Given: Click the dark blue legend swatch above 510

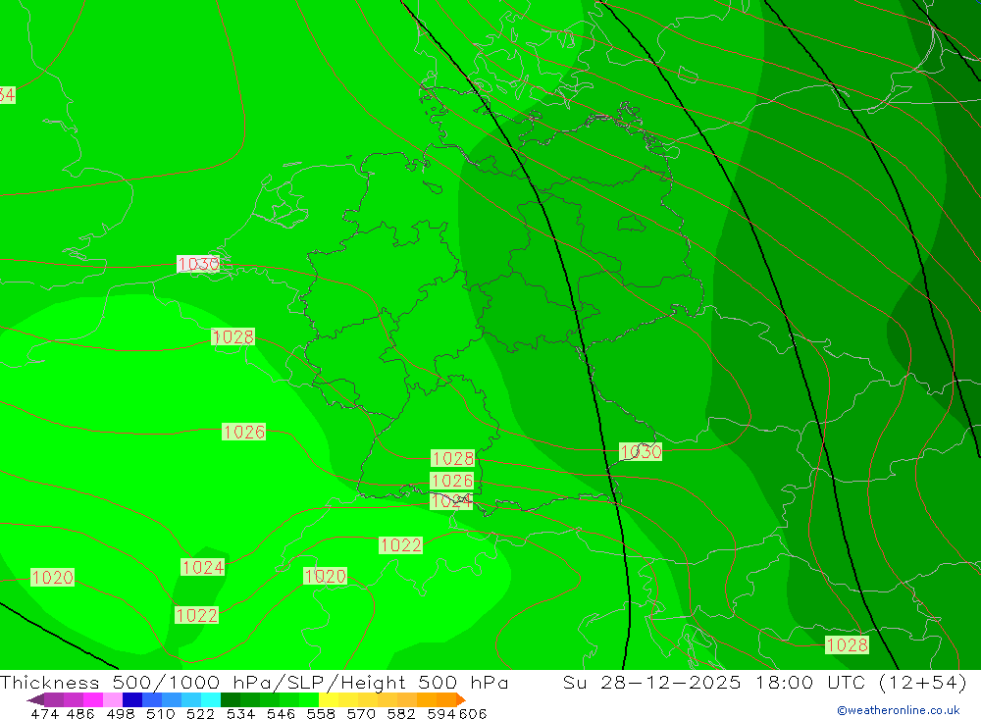Looking at the screenshot, I should coord(132,699).
